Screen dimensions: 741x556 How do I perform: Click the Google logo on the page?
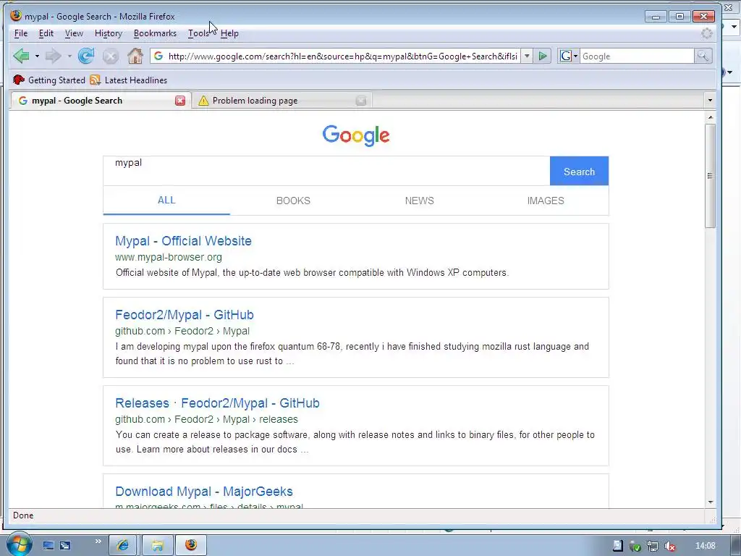coord(356,135)
